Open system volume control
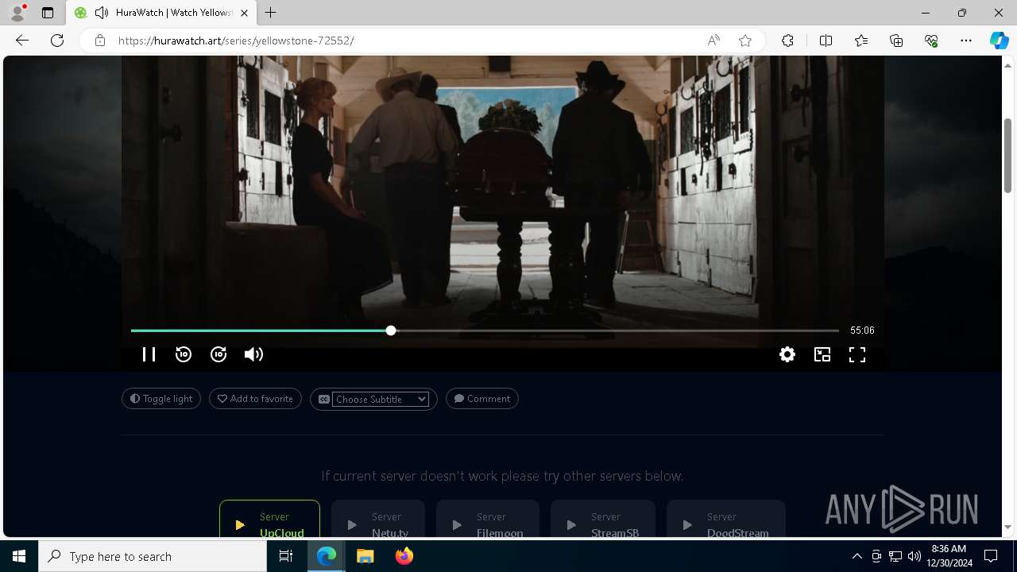The image size is (1017, 572). 914,556
